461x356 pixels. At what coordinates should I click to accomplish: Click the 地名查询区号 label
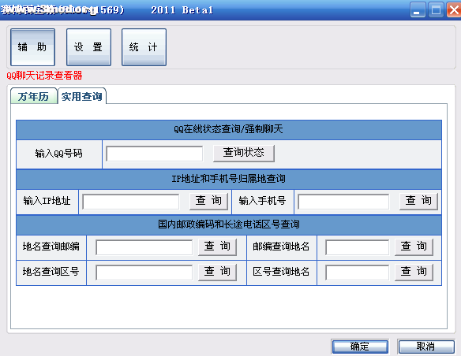pyautogui.click(x=51, y=272)
